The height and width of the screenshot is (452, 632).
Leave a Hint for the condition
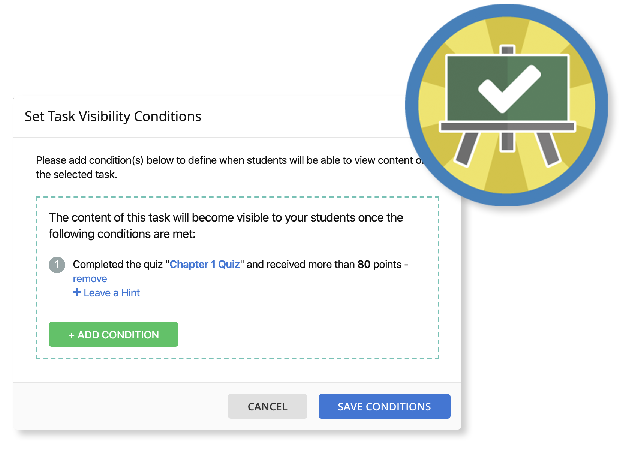coord(111,293)
